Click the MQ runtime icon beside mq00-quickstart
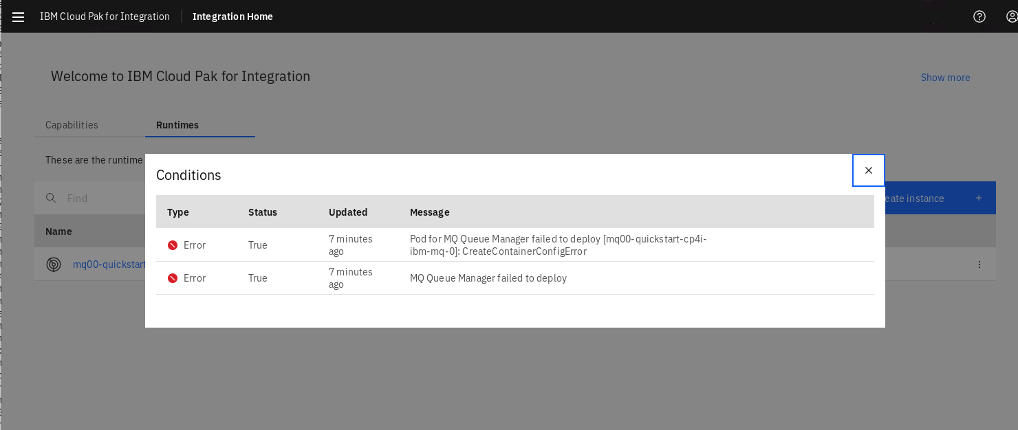1018x430 pixels. [54, 264]
